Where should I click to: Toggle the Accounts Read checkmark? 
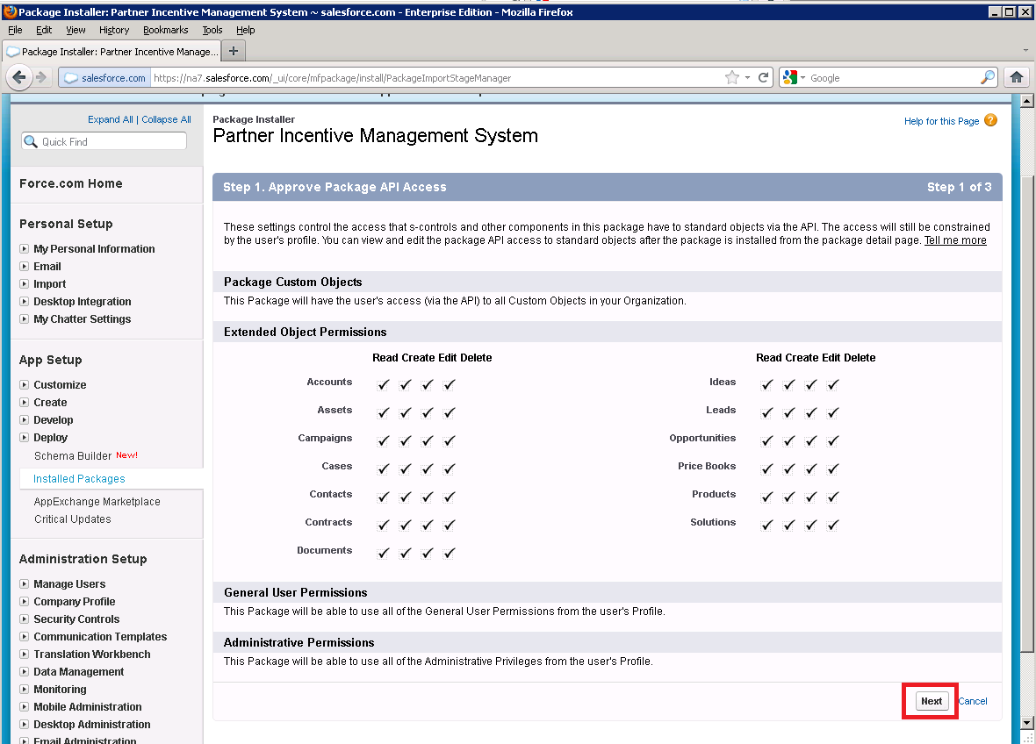click(x=384, y=384)
